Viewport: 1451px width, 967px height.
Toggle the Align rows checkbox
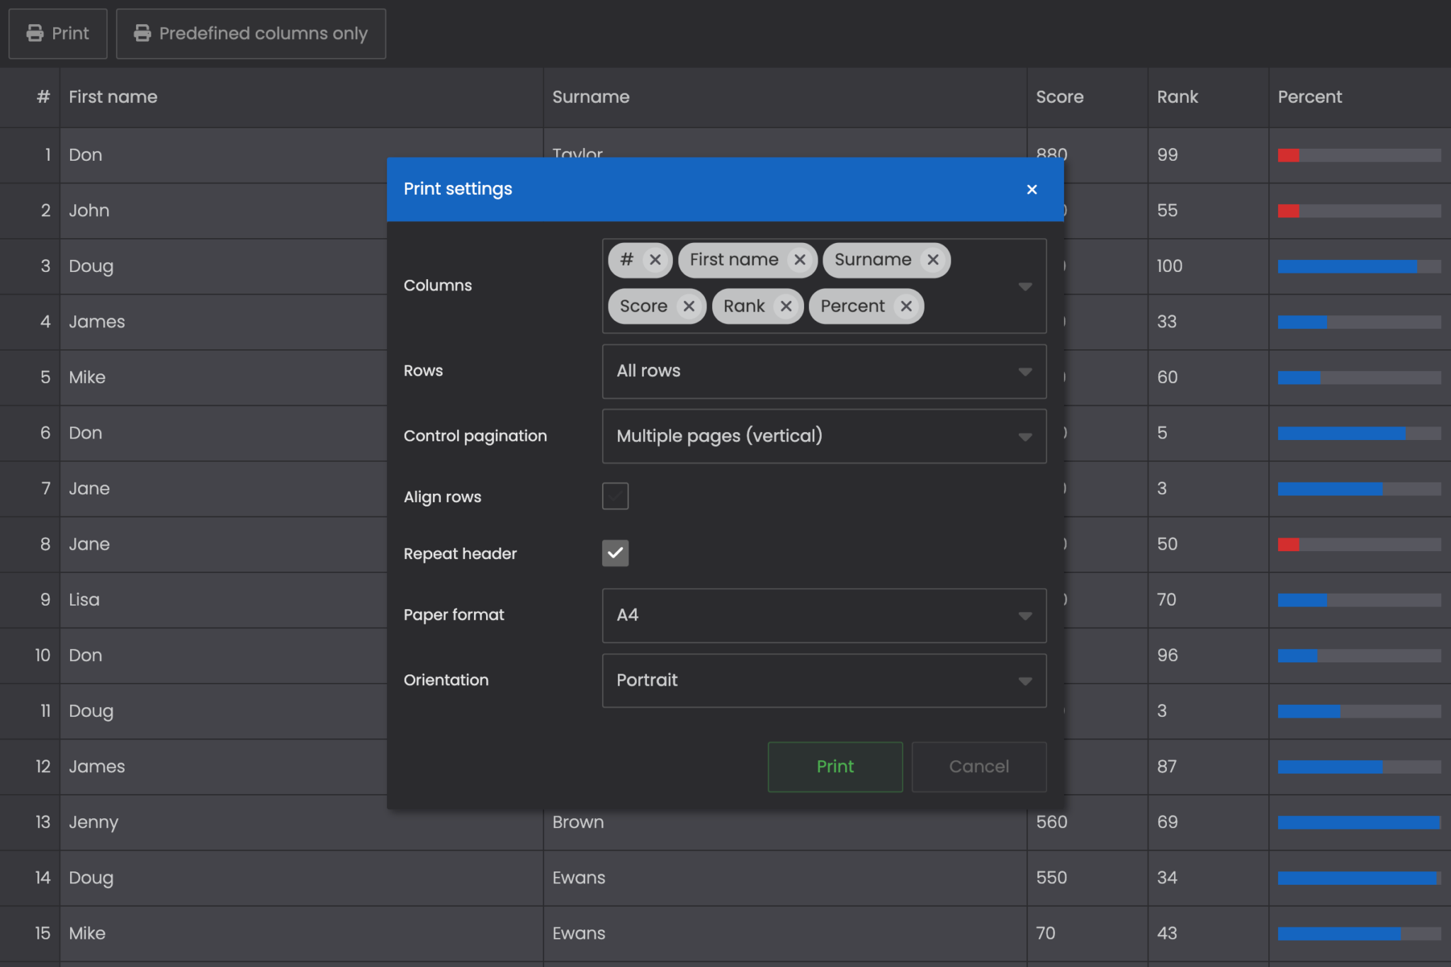(615, 496)
